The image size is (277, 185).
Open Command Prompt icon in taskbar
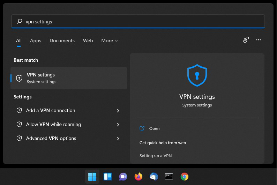[169, 177]
